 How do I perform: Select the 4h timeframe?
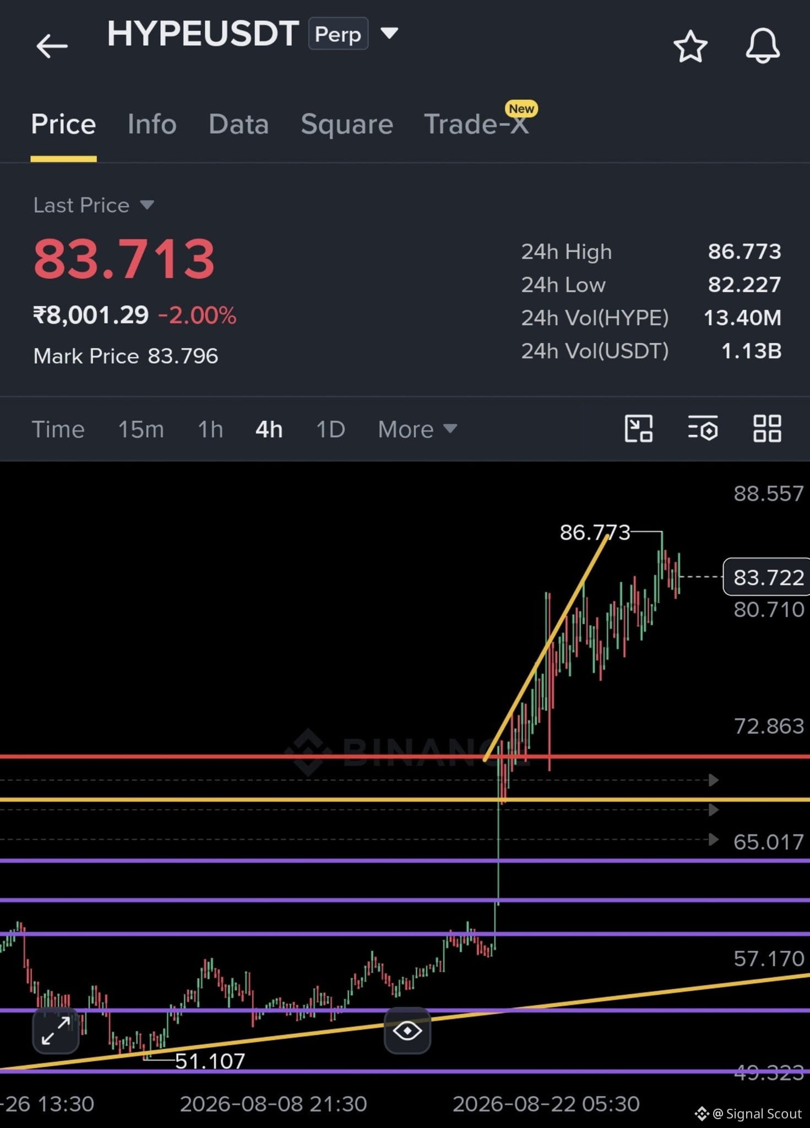[x=269, y=429]
